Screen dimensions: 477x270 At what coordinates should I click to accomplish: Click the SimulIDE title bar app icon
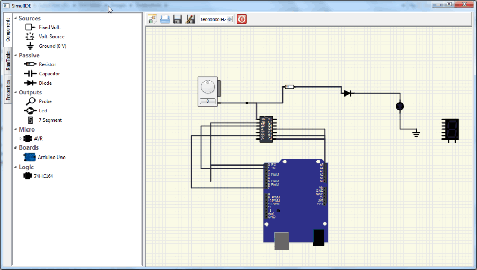coord(6,6)
